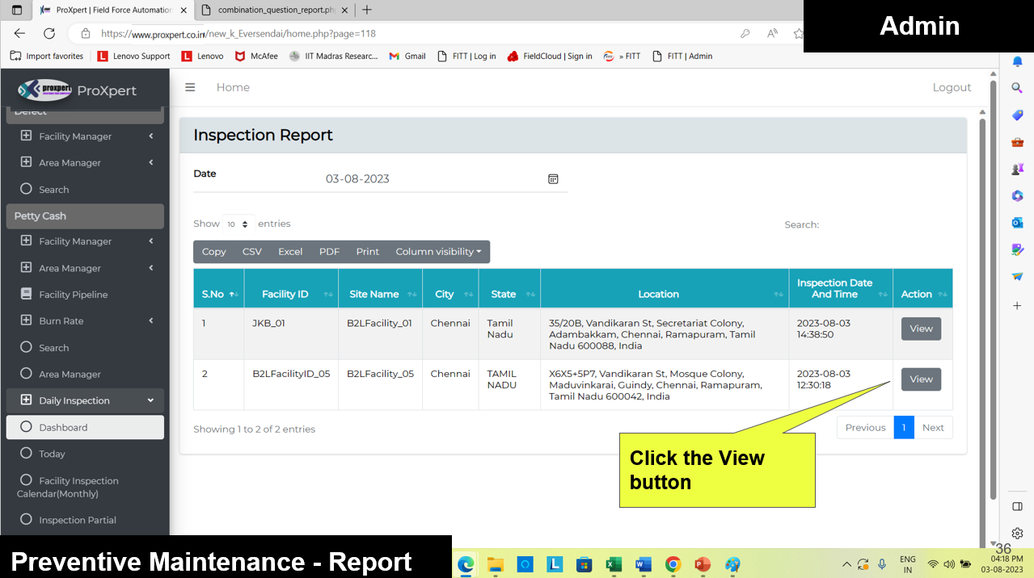The width and height of the screenshot is (1034, 578).
Task: Open the new tab plus icon
Action: point(367,10)
